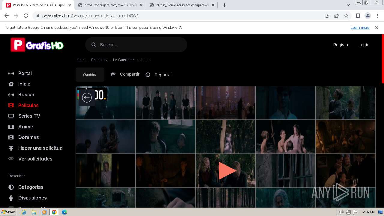The width and height of the screenshot is (384, 216).
Task: Click the upload icon beside Hacer una solicitud
Action: 11,148
